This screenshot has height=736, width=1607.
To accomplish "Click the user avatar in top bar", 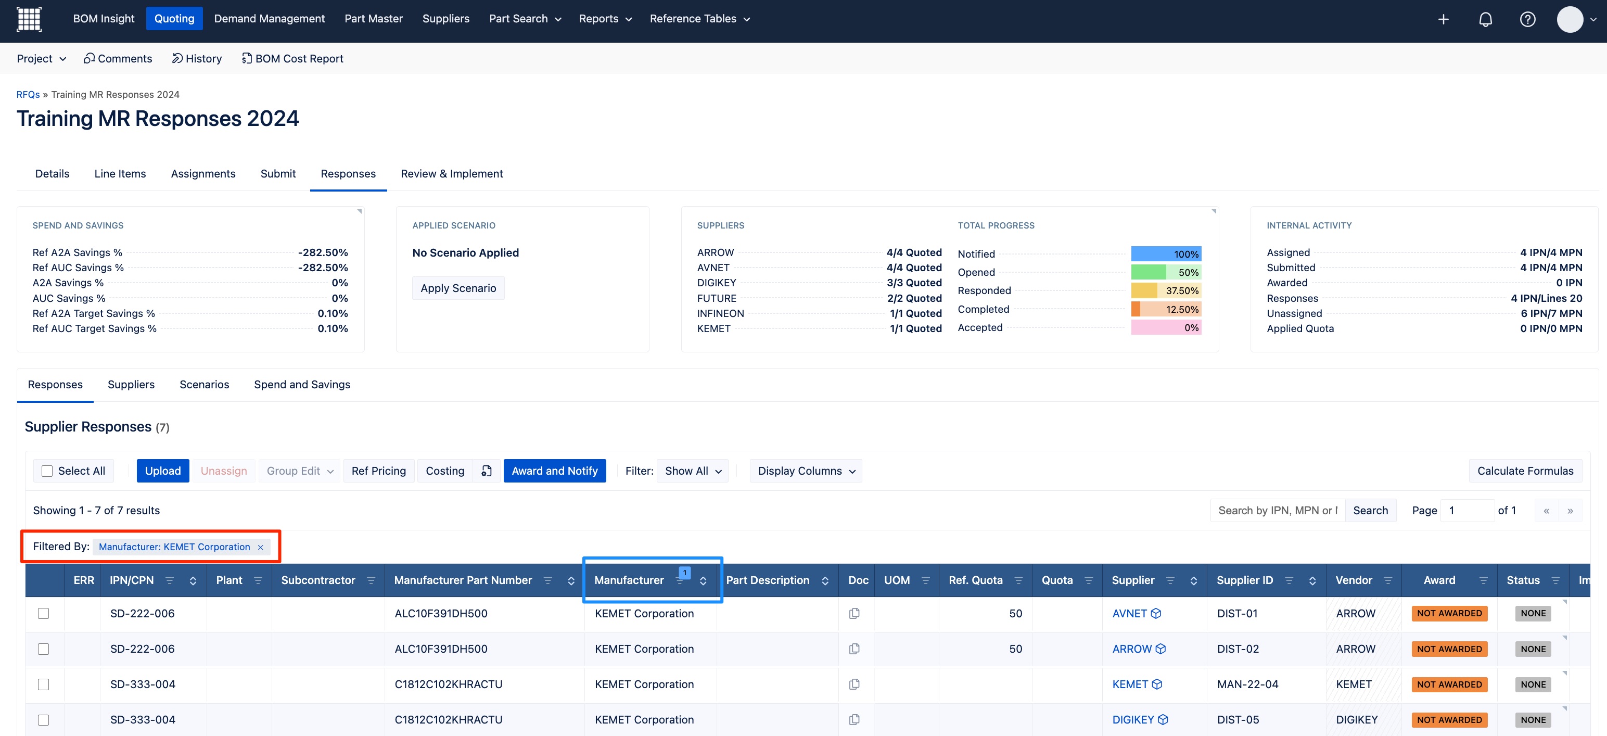I will click(1570, 19).
